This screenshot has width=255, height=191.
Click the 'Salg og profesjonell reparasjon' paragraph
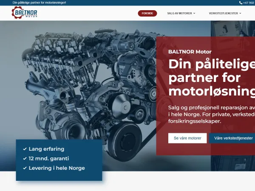pos(212,114)
